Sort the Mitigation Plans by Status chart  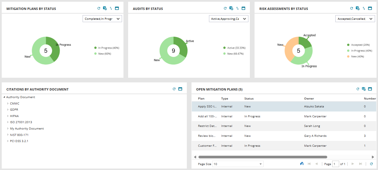pos(111,8)
